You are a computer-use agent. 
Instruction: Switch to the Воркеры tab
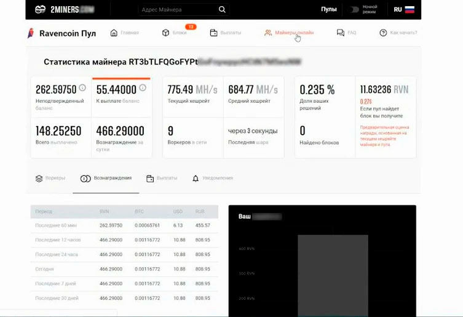(50, 179)
